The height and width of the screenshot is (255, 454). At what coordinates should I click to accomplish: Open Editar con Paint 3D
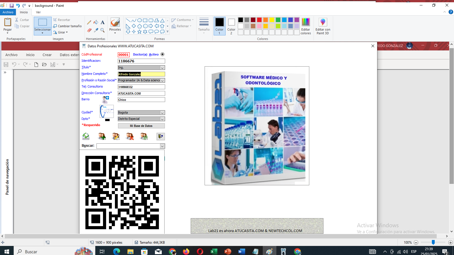click(x=323, y=26)
